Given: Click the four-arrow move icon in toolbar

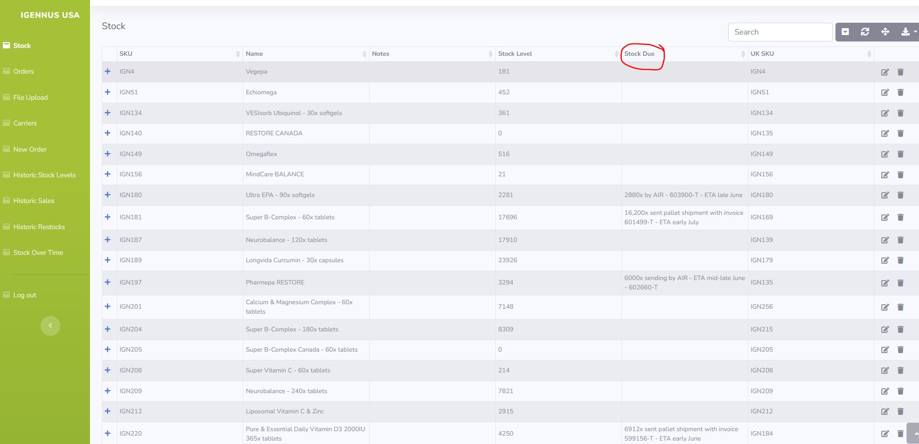Looking at the screenshot, I should 885,32.
